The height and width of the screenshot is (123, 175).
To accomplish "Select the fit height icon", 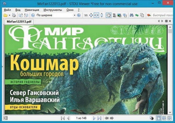I will coord(102,15).
